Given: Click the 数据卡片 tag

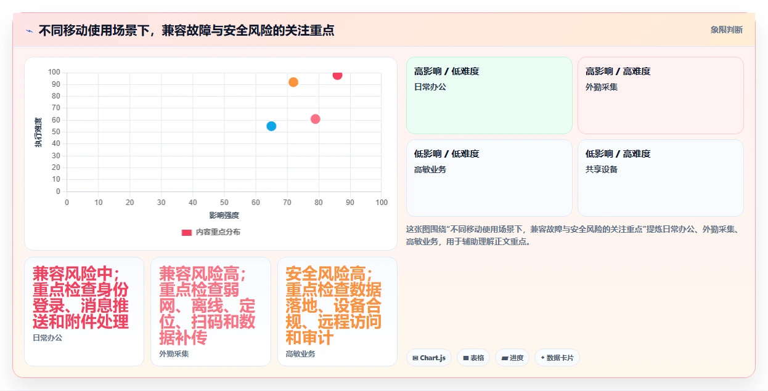Looking at the screenshot, I should 557,358.
